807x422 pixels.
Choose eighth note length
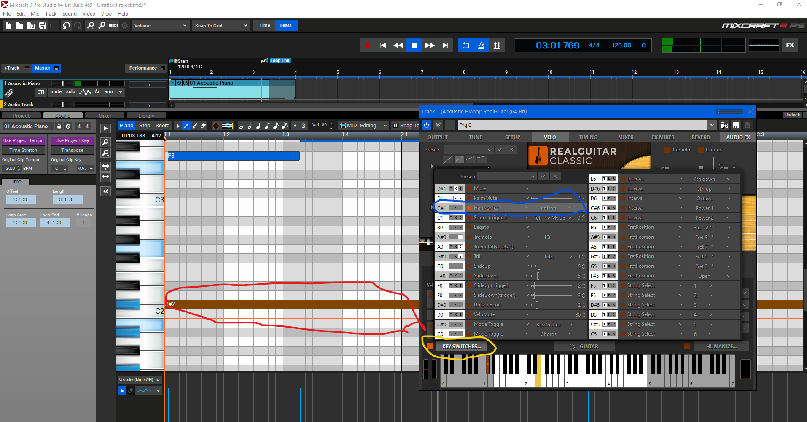point(267,126)
